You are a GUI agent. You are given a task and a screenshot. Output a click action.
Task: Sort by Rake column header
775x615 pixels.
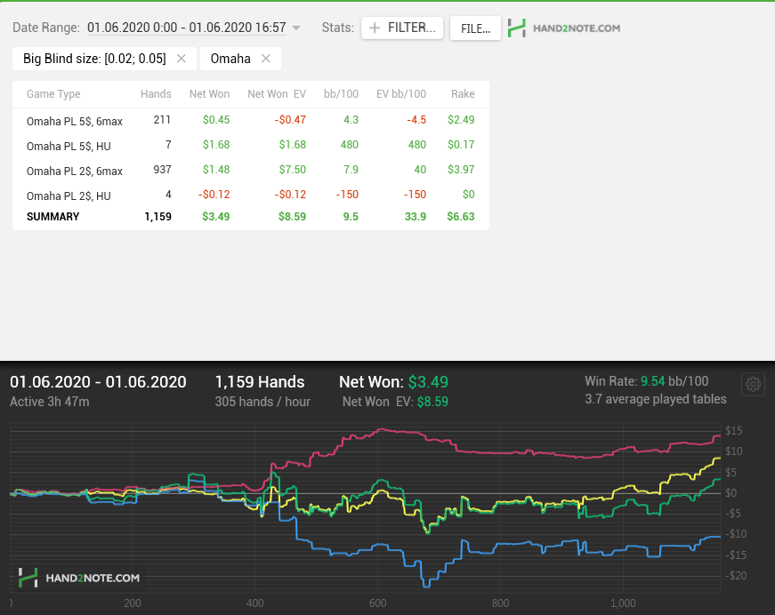coord(463,94)
